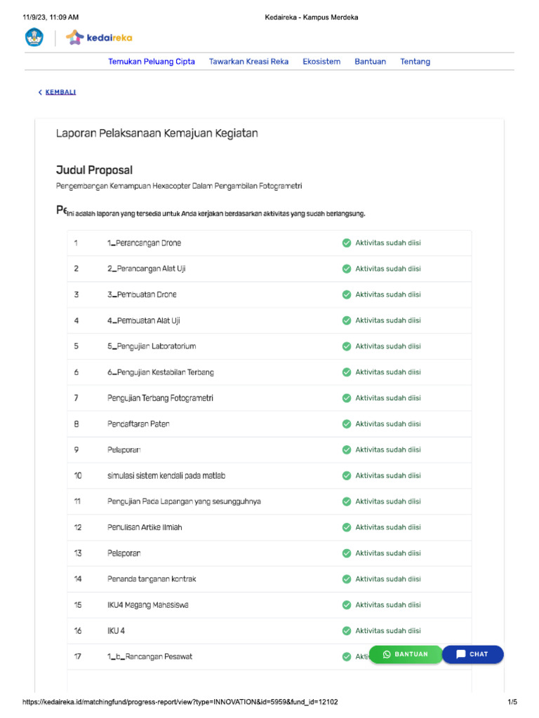The height and width of the screenshot is (718, 539).
Task: Click check icon for 1_b_Rancangan Pesawat
Action: click(346, 657)
